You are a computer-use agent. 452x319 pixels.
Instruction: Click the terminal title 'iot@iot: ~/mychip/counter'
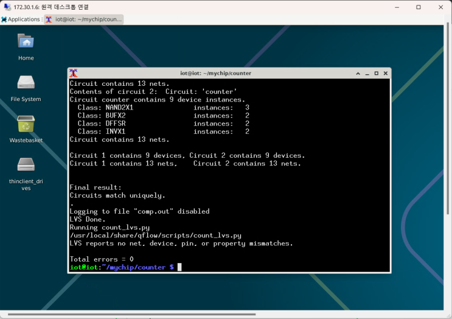point(215,73)
